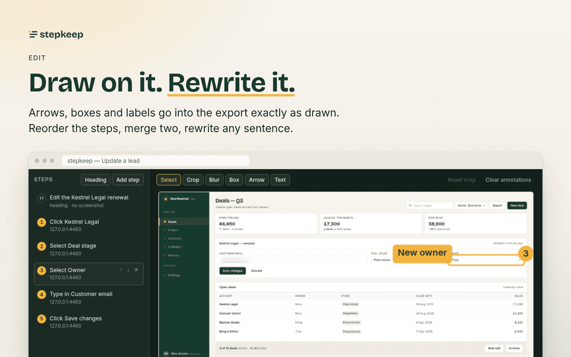
Task: Pick the Blur tool
Action: pyautogui.click(x=215, y=180)
